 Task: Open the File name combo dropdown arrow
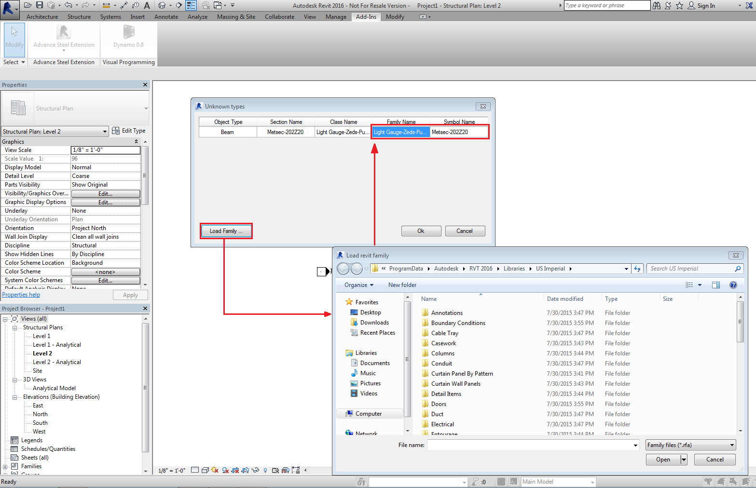(x=635, y=445)
